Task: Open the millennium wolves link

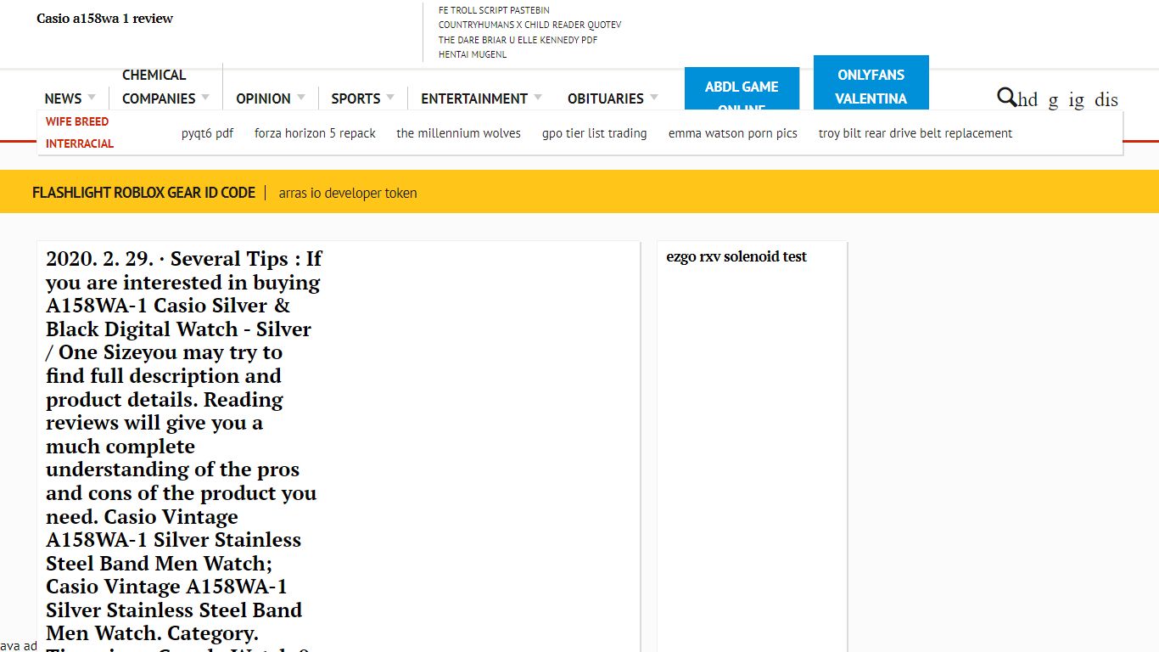Action: click(x=458, y=133)
